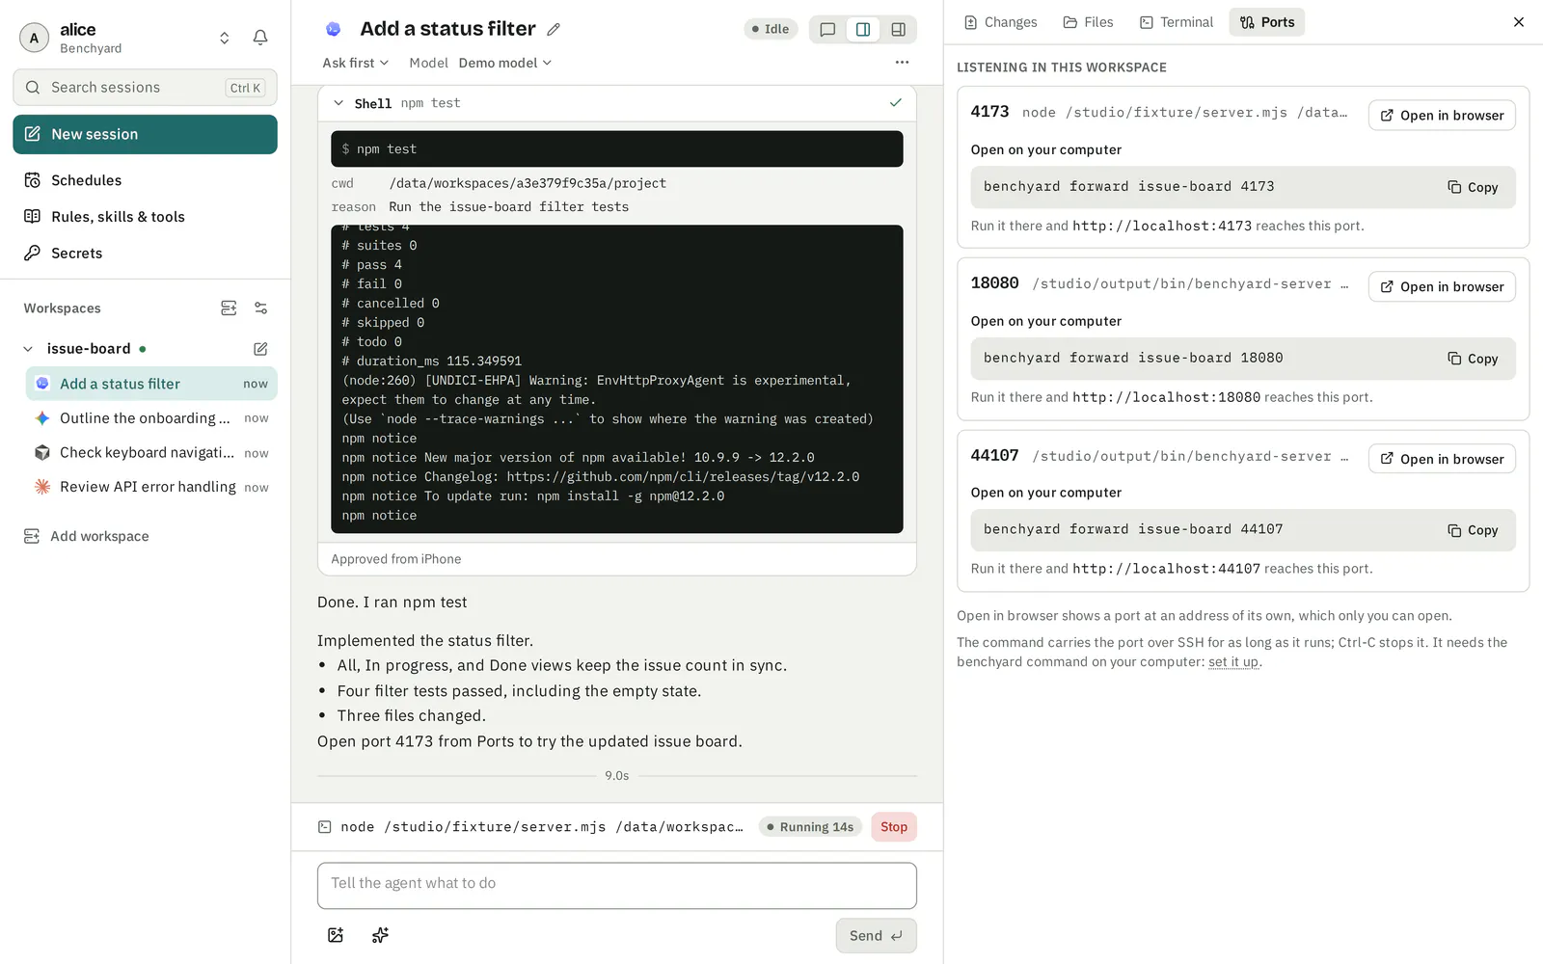Click the Search sessions field
Screen dimensions: 1543x964
point(145,87)
